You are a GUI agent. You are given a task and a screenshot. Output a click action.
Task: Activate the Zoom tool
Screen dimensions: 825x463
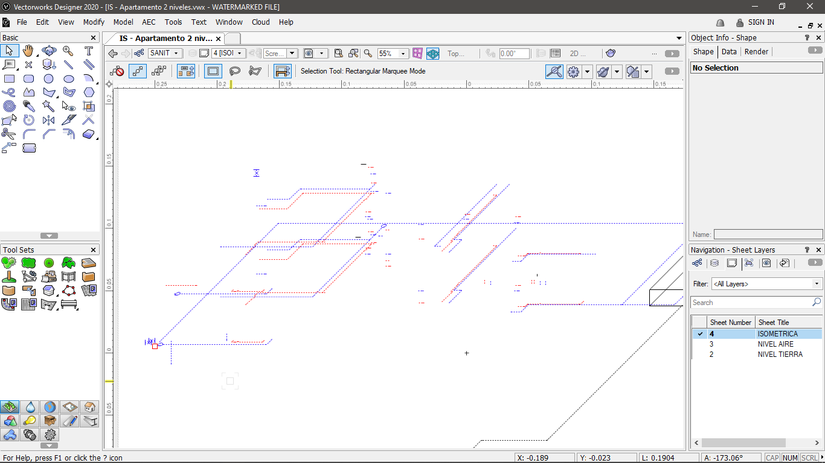(69, 51)
